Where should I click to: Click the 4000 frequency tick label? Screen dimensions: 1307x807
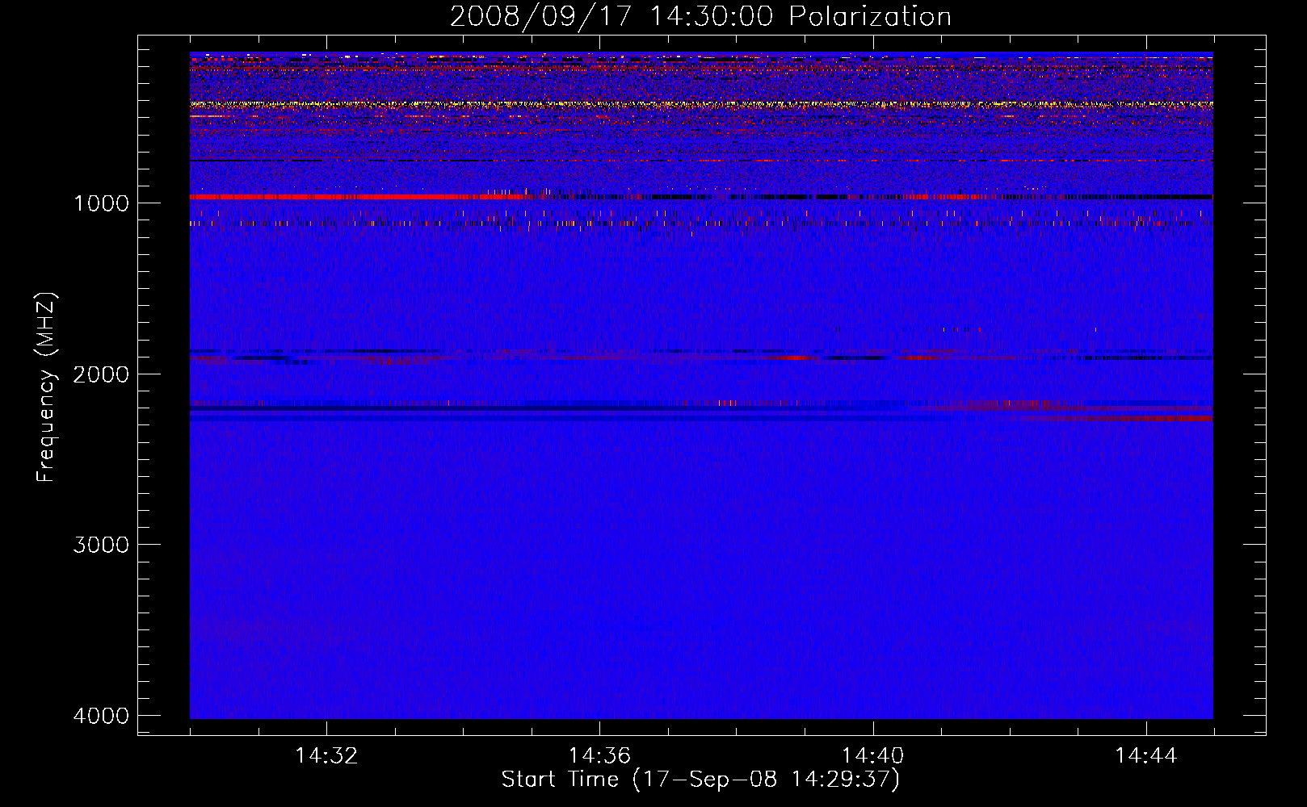pos(101,716)
